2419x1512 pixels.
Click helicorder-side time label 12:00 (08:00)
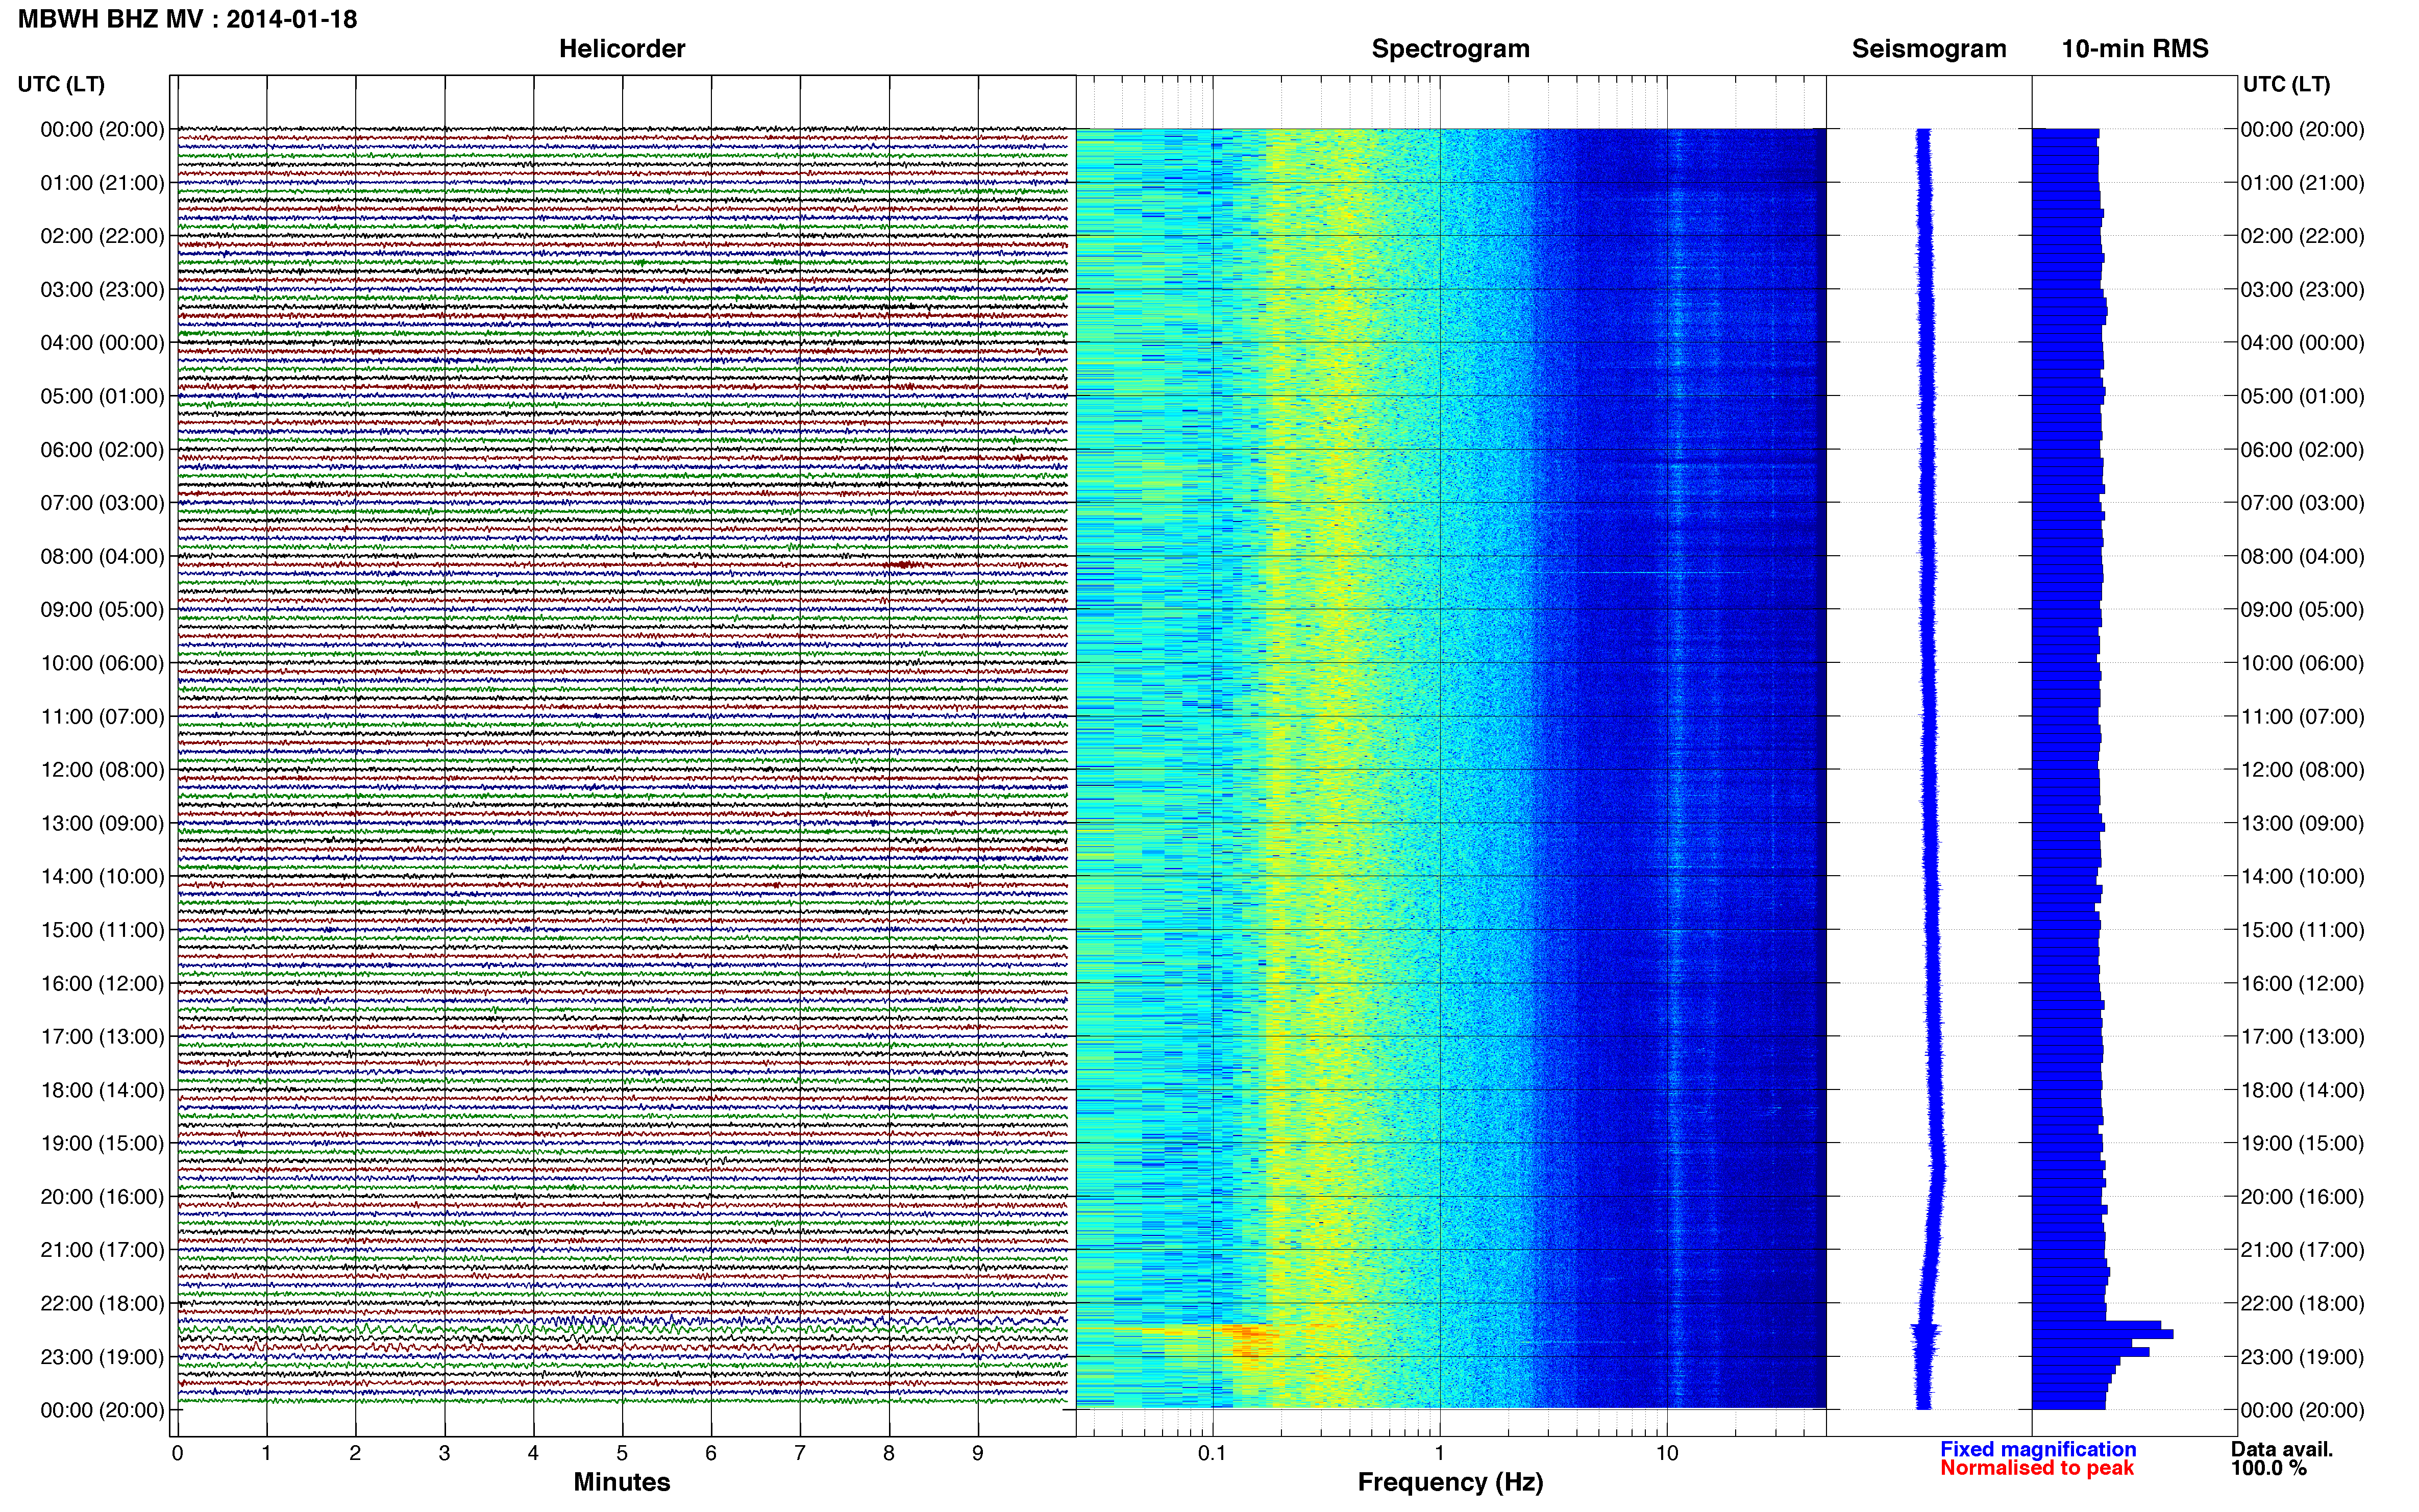click(102, 770)
